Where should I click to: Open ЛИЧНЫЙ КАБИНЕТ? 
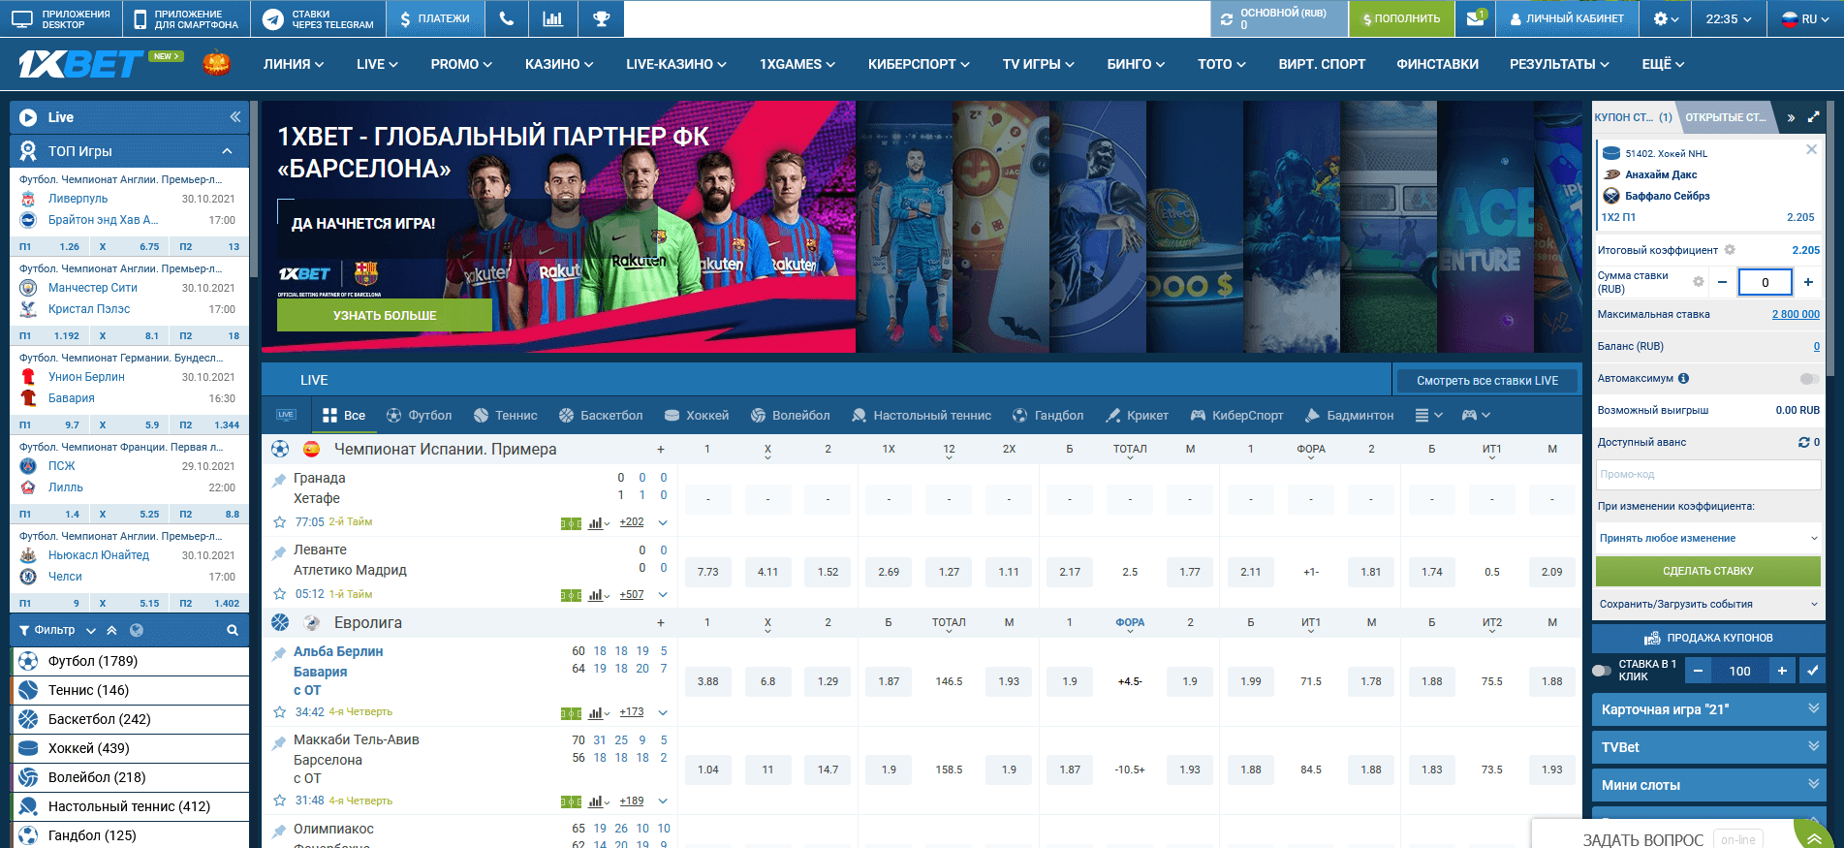coord(1567,18)
